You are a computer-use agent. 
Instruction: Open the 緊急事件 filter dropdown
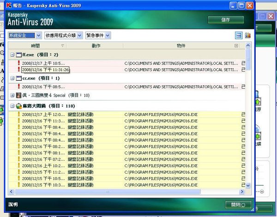click(98, 36)
